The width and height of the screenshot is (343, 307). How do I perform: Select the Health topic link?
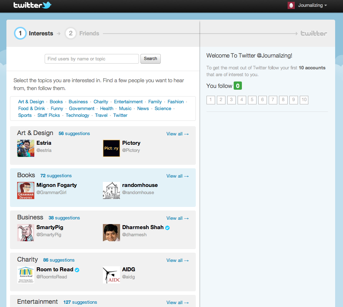107,109
